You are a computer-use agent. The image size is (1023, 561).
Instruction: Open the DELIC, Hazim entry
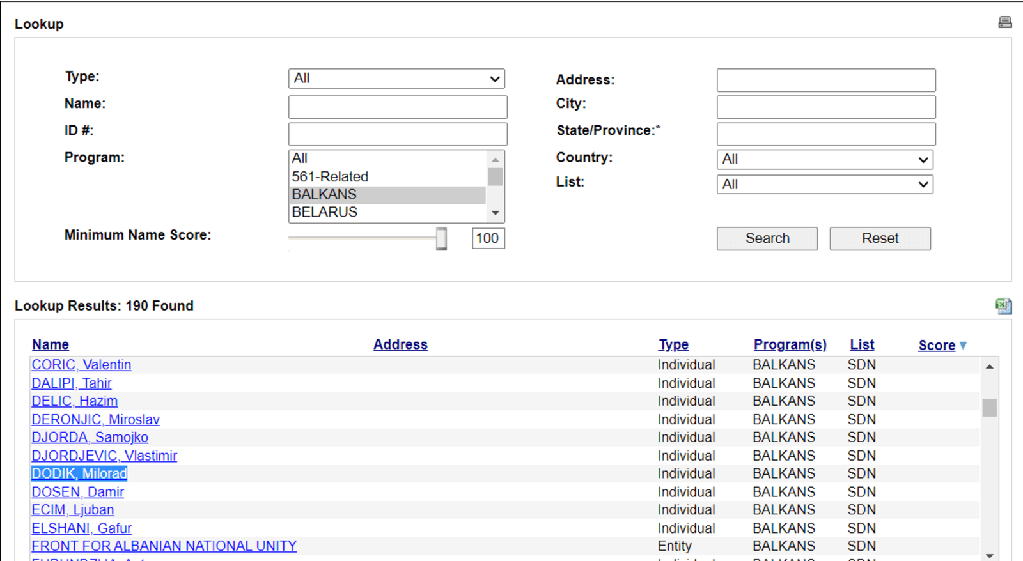[x=75, y=401]
